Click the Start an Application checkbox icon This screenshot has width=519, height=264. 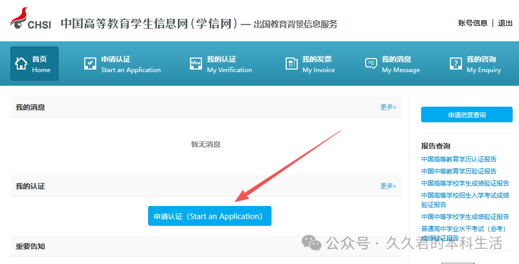point(90,64)
